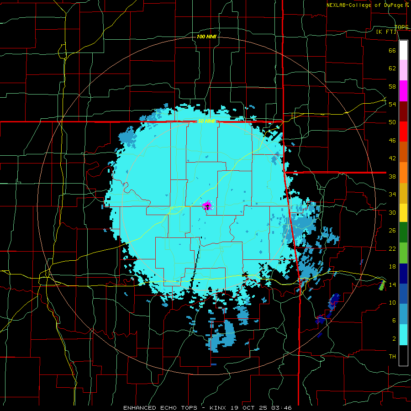Click the "54" legend value

[x=392, y=104]
